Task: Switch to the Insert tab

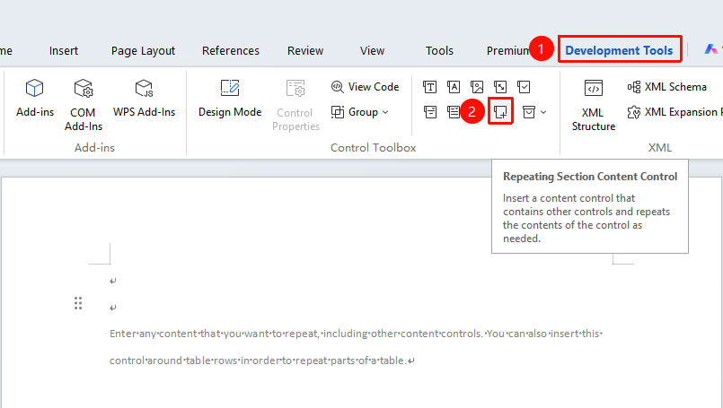Action: (64, 50)
